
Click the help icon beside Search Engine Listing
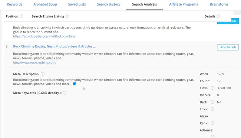click(x=67, y=16)
